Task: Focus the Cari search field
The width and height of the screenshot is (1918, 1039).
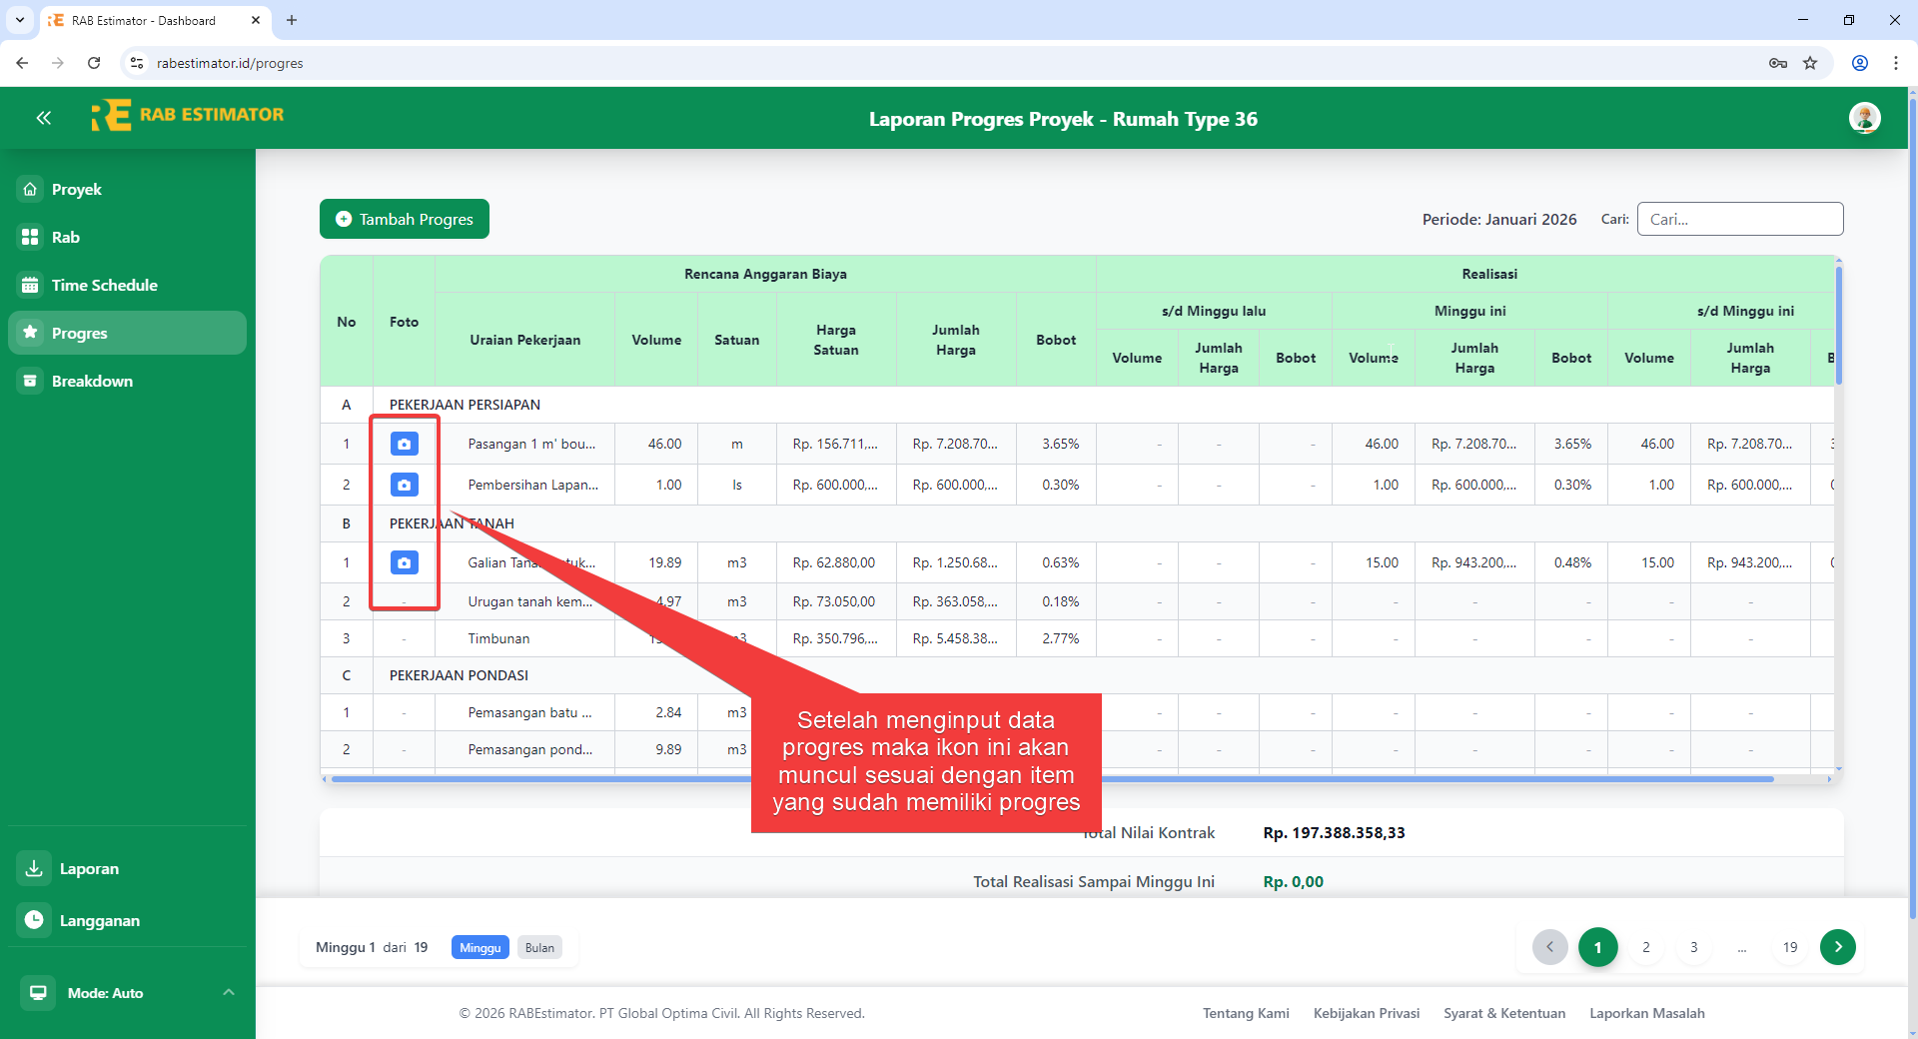Action: [1739, 219]
